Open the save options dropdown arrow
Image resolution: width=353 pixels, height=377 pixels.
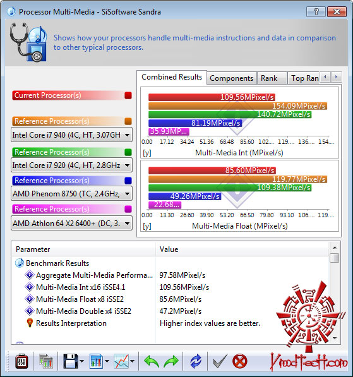(x=81, y=361)
